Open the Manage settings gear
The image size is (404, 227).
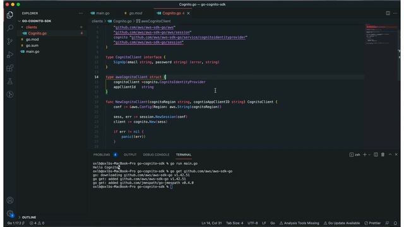point(10,214)
